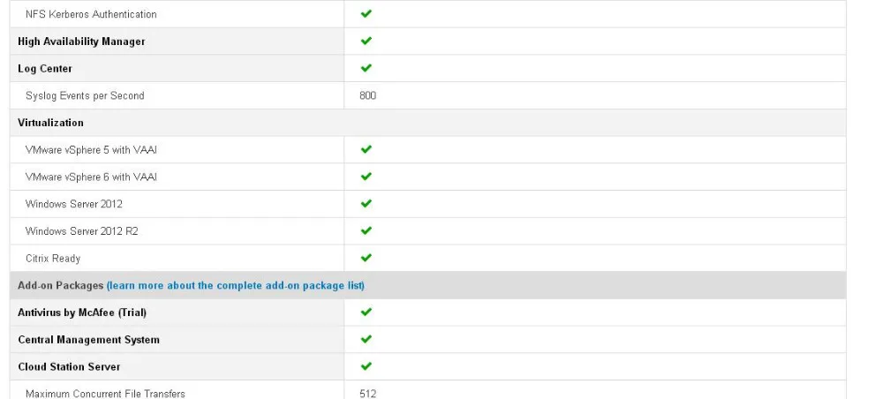This screenshot has width=883, height=399.
Task: Click the NFS Kerberos Authentication green checkmark
Action: (366, 13)
